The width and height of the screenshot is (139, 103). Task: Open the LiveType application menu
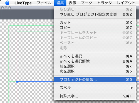point(23,3)
